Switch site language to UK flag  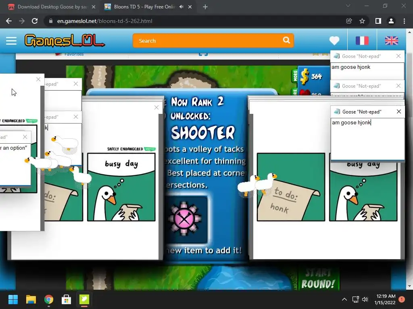pyautogui.click(x=391, y=41)
